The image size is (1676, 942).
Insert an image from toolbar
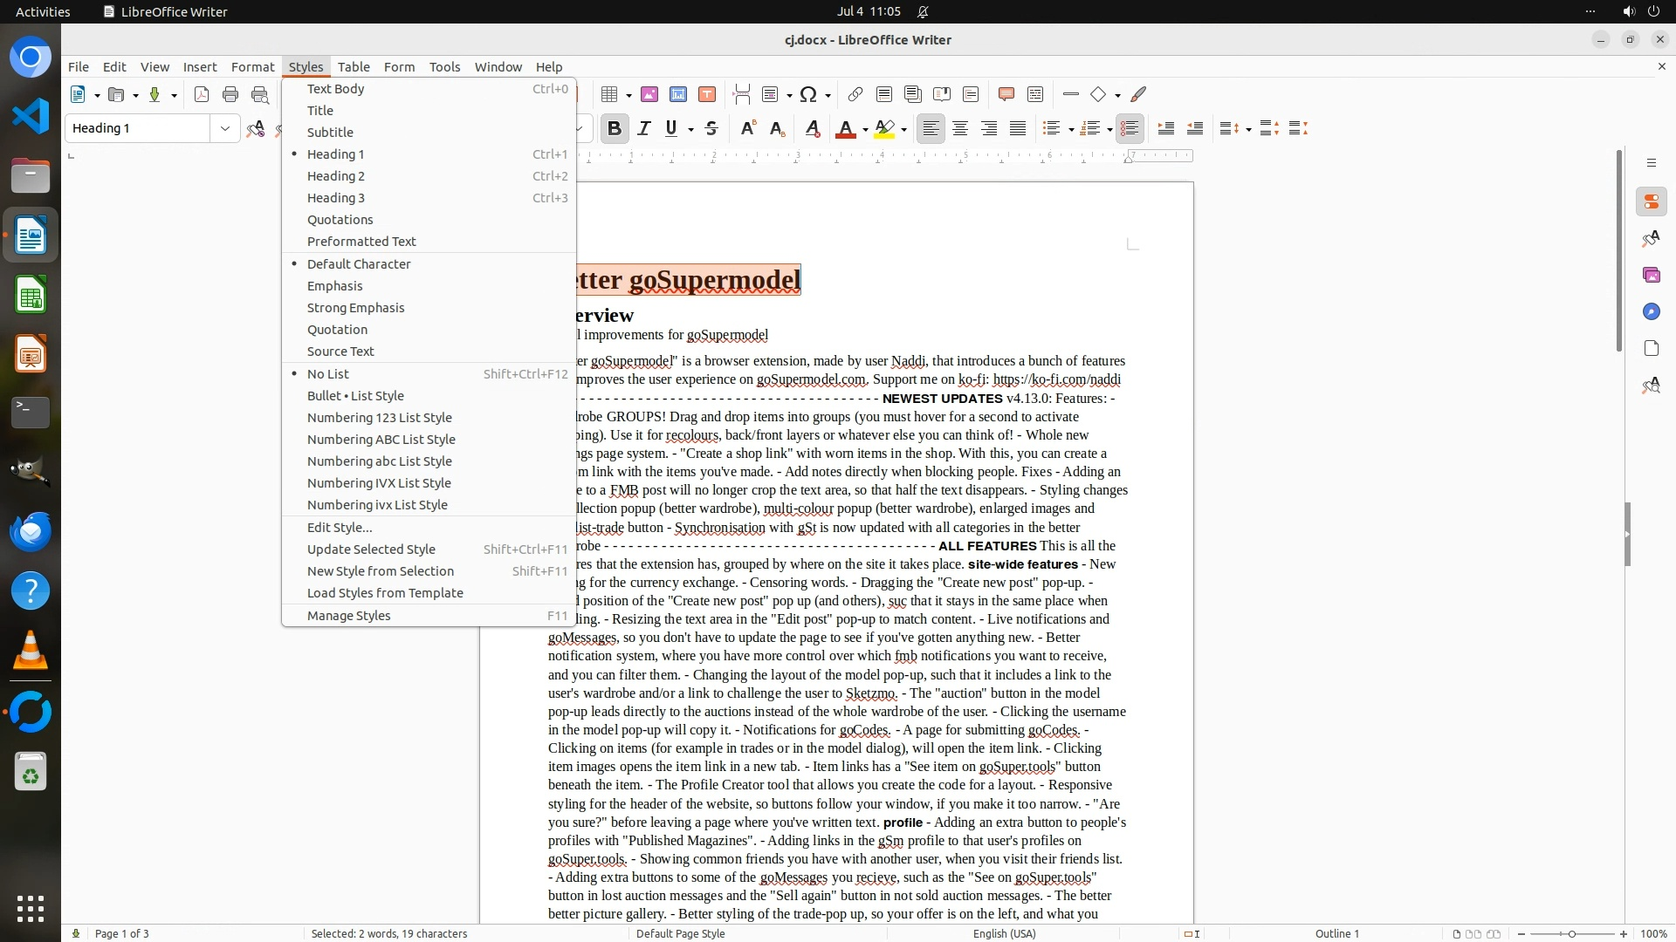click(649, 94)
